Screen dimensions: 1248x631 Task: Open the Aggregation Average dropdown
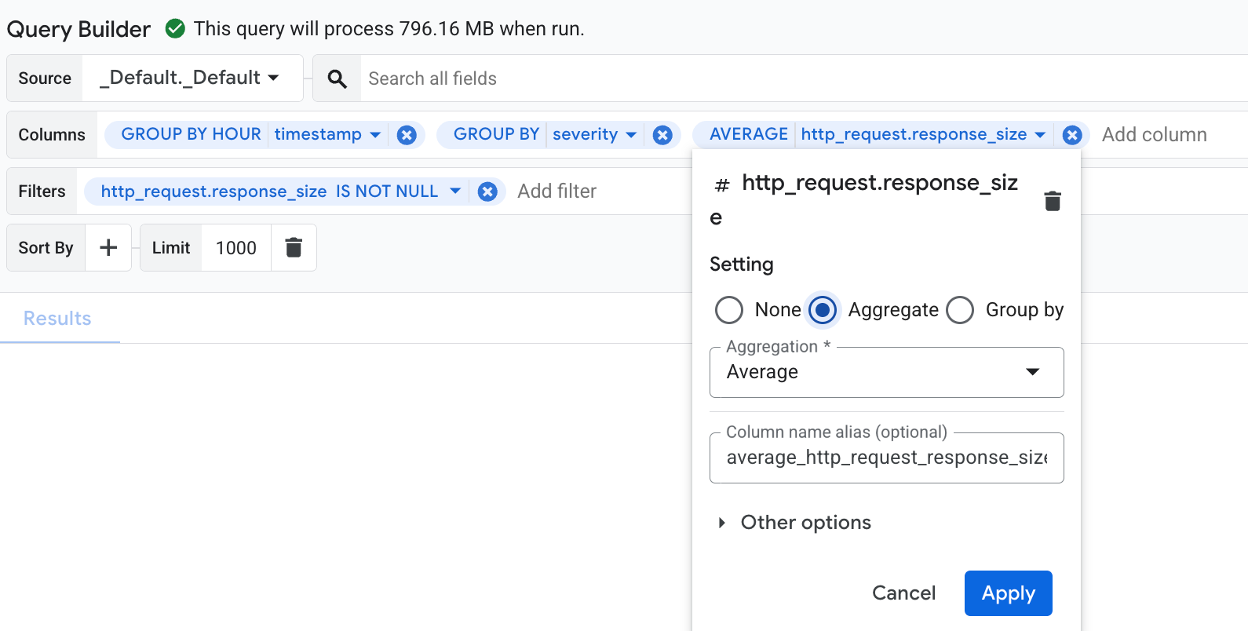[886, 372]
